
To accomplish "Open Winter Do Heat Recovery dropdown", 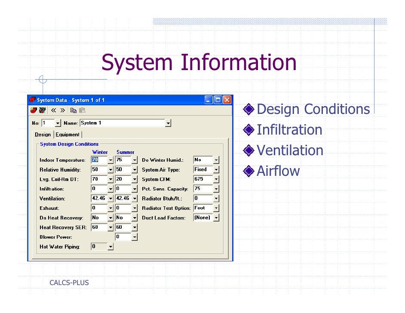I will point(110,218).
